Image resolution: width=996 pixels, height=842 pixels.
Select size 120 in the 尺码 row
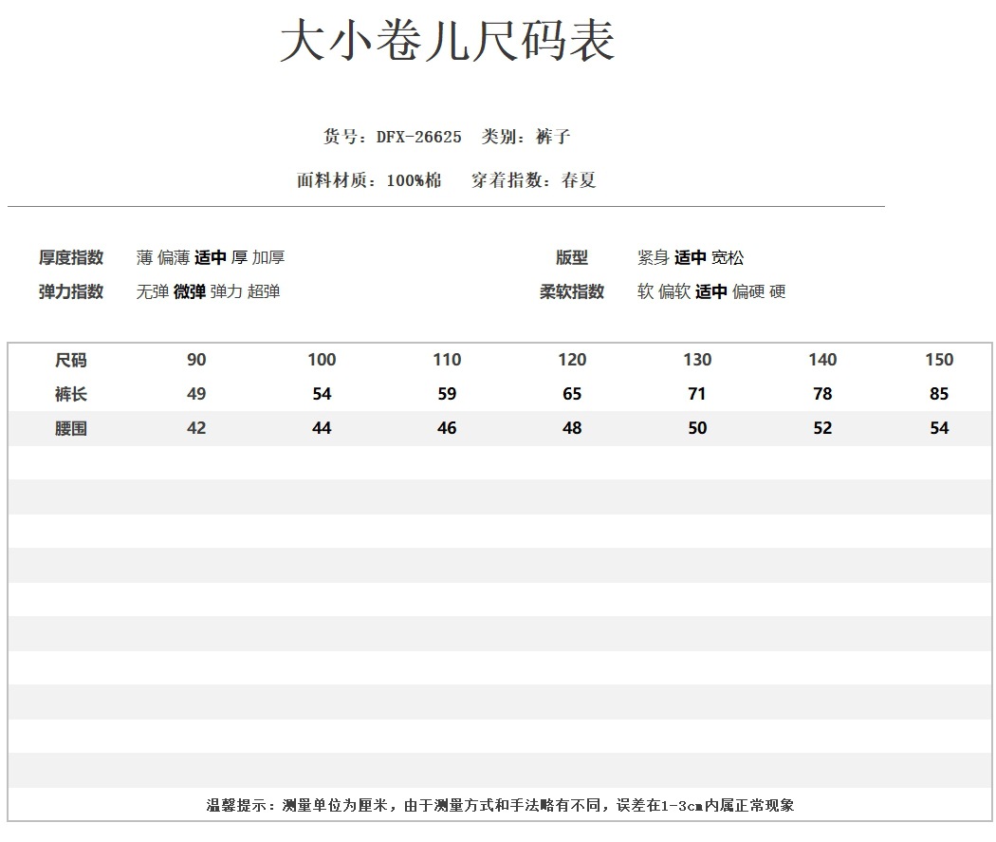click(x=572, y=360)
